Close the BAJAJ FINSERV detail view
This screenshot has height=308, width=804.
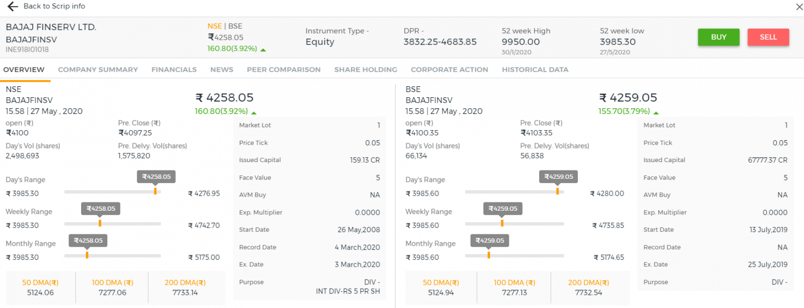tap(799, 6)
